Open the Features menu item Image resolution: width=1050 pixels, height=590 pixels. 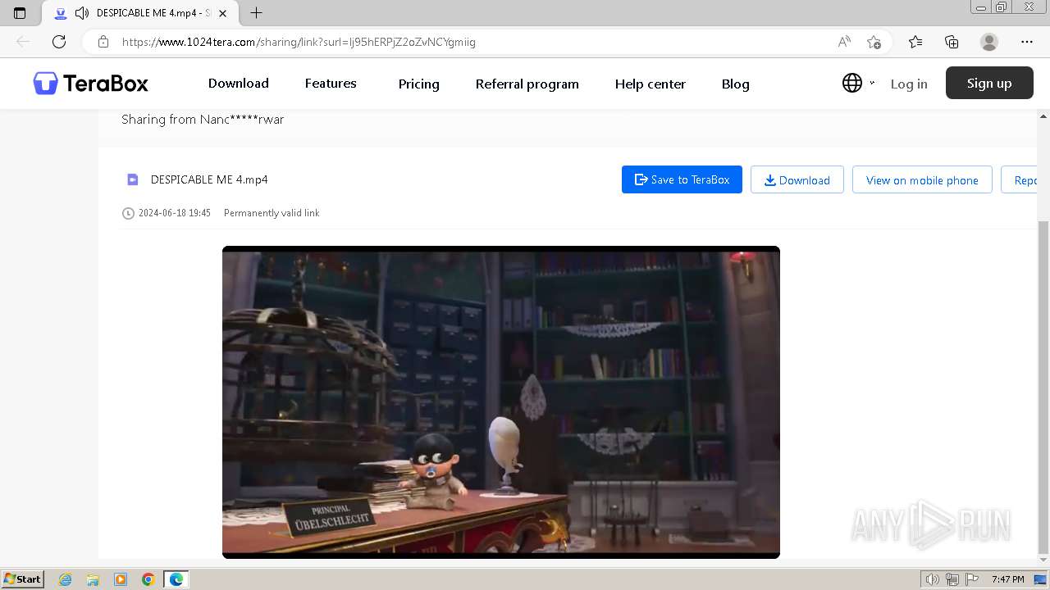pyautogui.click(x=331, y=84)
